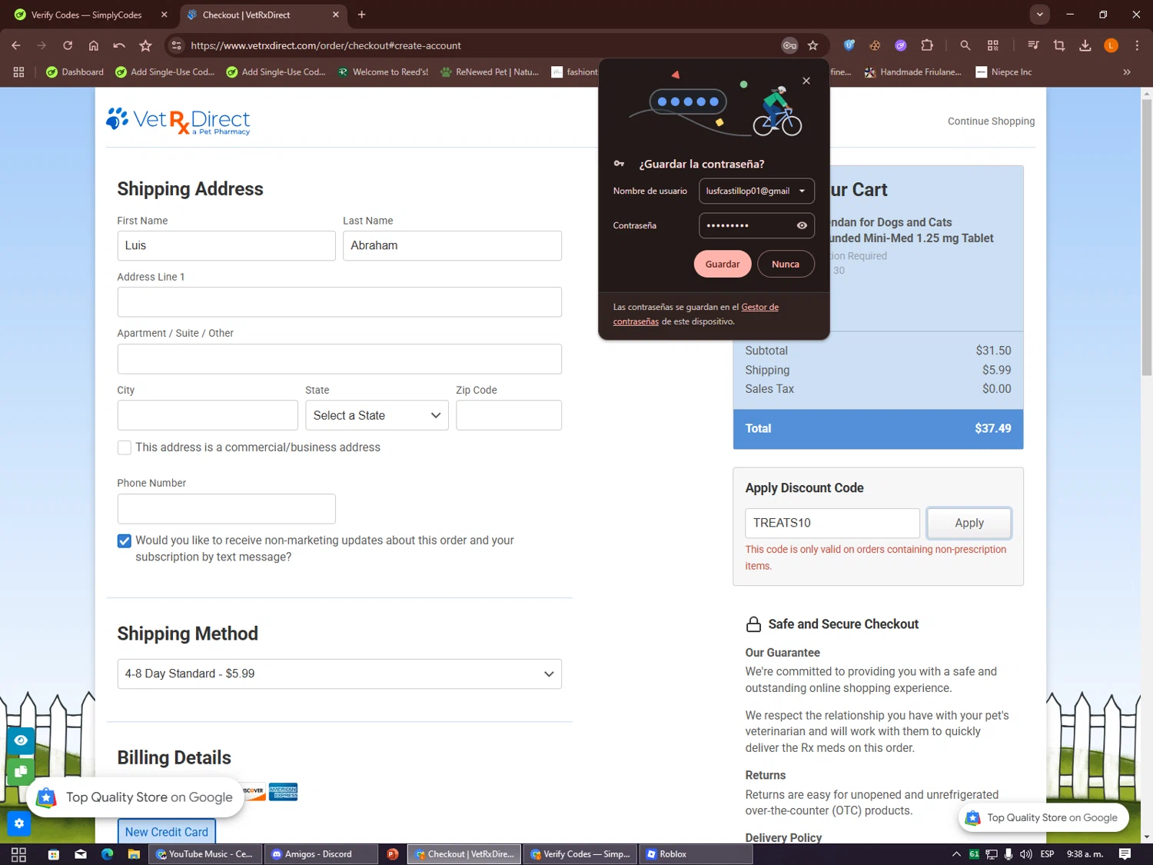
Task: Open the YouTube Music taskbar item
Action: 205,854
